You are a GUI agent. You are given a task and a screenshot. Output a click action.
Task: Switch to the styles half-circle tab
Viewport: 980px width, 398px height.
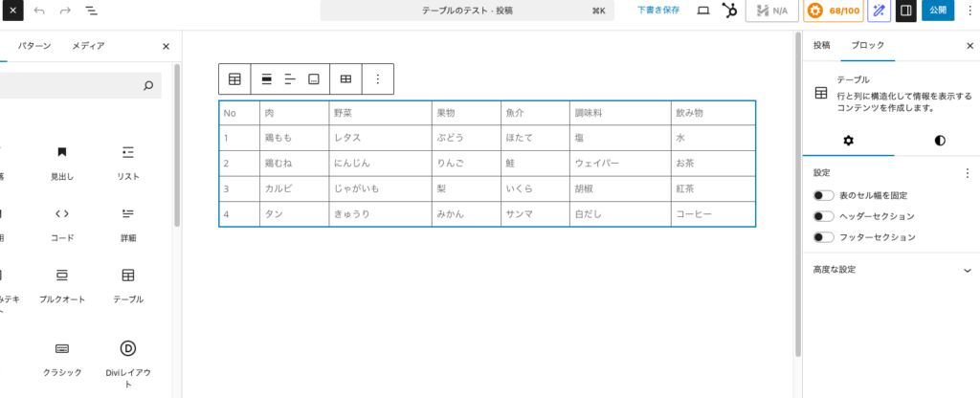pos(940,141)
